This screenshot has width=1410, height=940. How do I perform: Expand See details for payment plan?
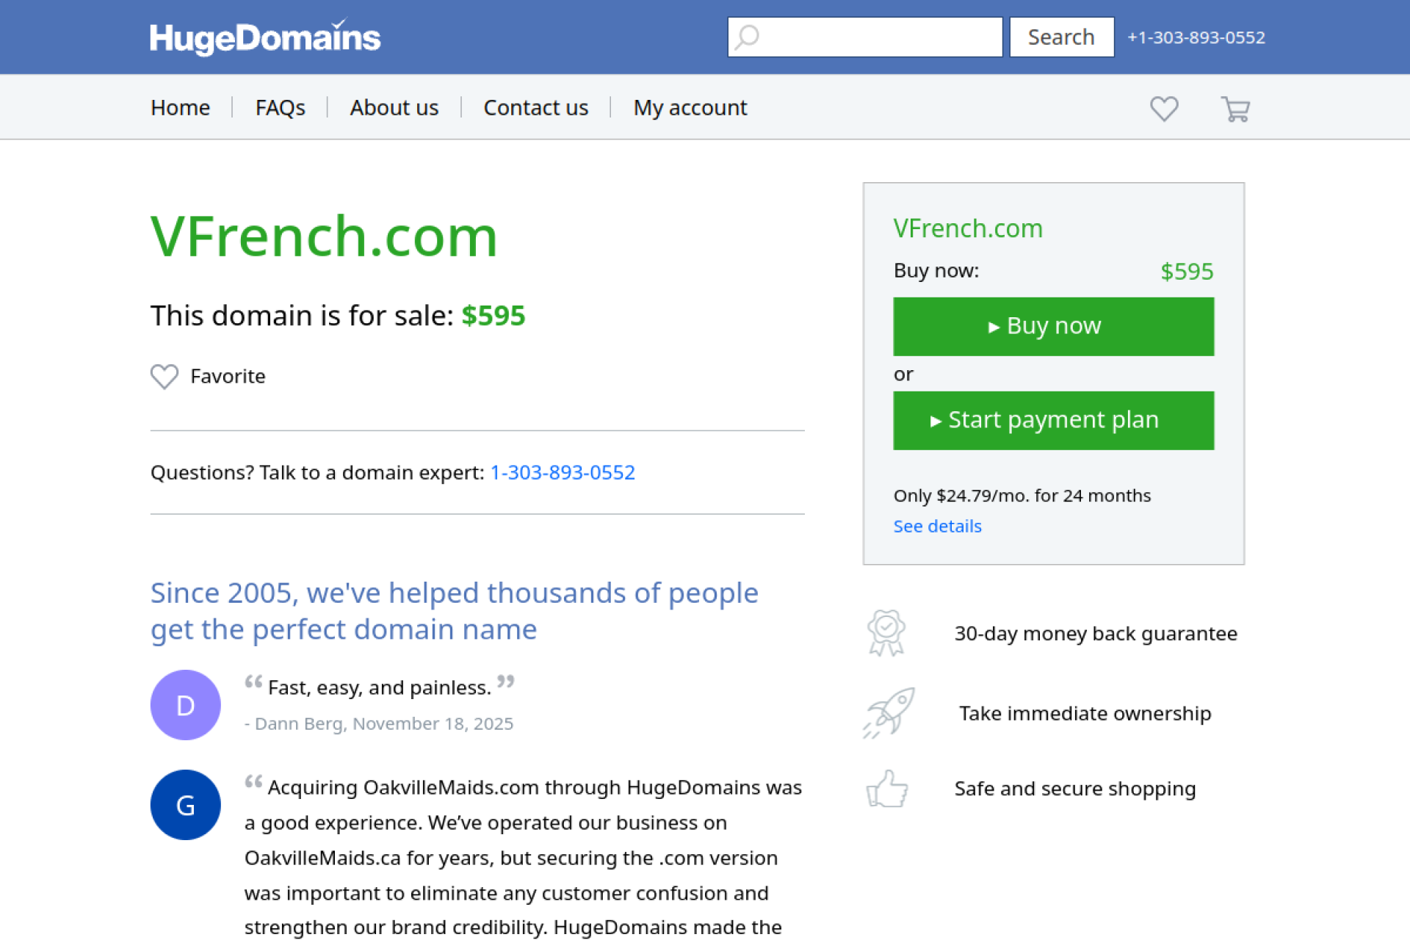[937, 527]
